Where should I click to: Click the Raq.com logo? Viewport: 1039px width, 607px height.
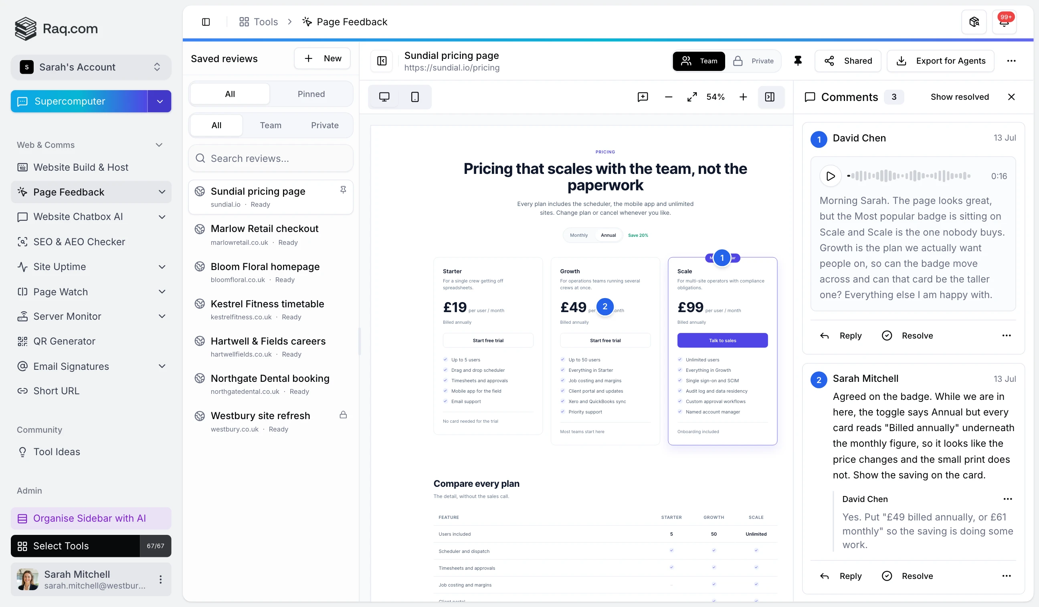(57, 28)
